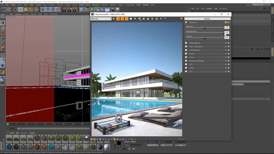Select the Spline Pen tool
Image resolution: width=274 pixels, height=154 pixels.
(86, 9)
